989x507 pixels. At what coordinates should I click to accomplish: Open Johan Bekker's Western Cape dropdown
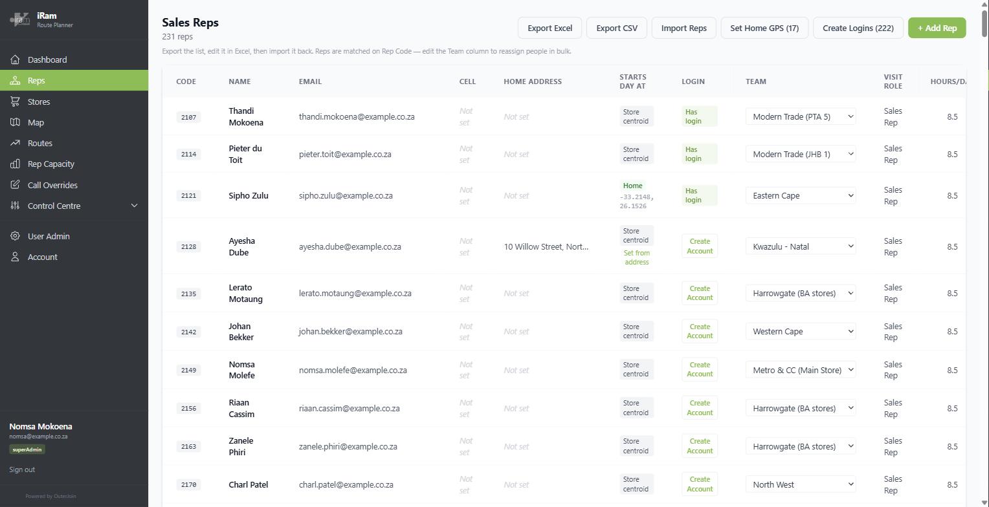(801, 331)
